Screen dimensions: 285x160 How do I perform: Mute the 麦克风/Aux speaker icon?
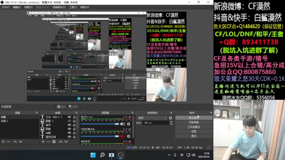click(123, 124)
